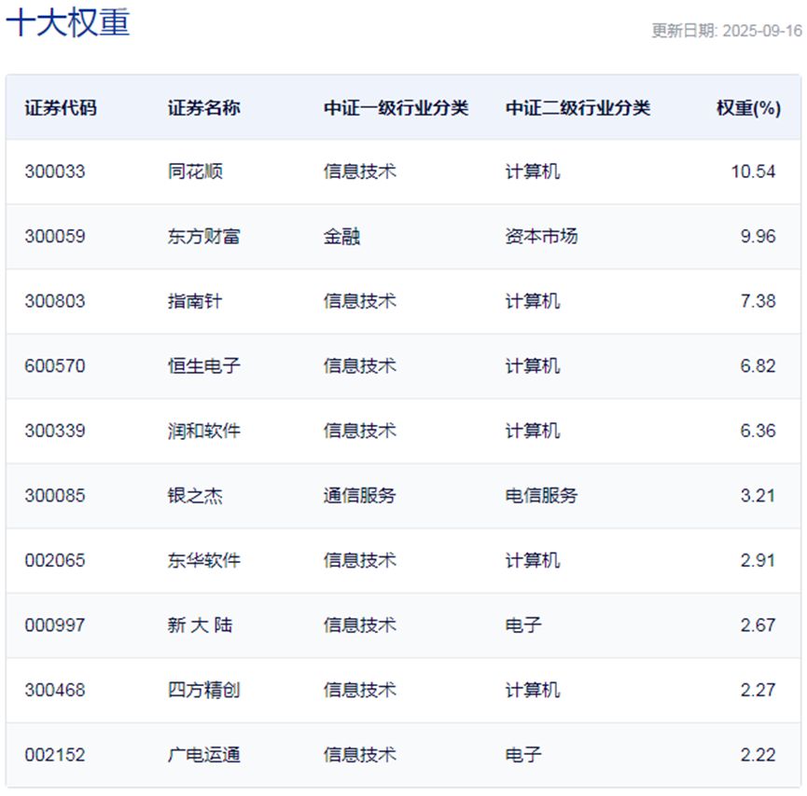Click security code 002152
Viewport: 807px width, 796px height.
click(x=55, y=754)
